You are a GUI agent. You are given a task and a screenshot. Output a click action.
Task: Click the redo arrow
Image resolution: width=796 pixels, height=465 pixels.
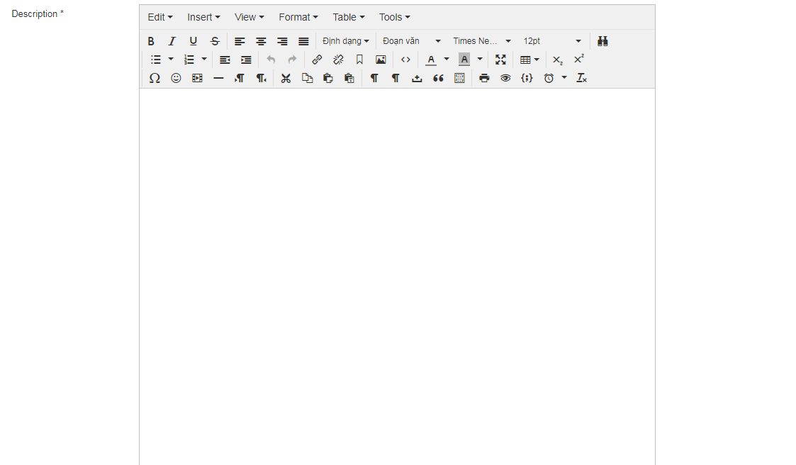(293, 60)
